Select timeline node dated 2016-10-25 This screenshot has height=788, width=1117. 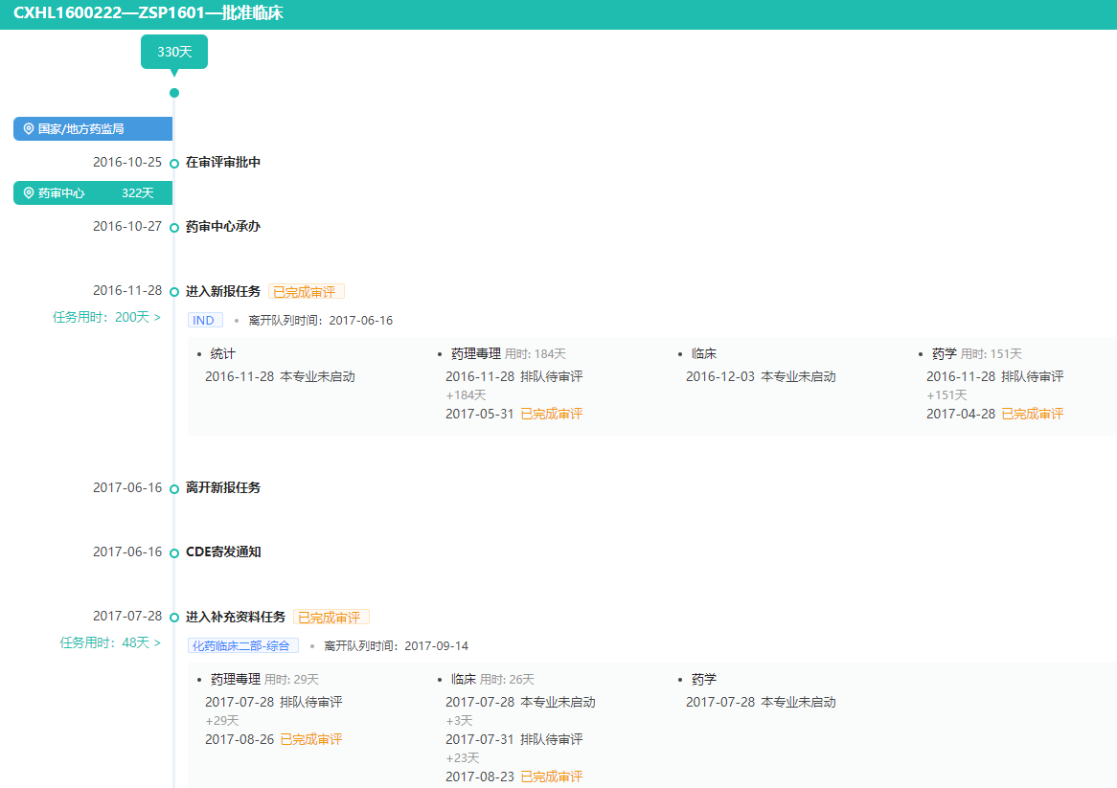click(174, 164)
